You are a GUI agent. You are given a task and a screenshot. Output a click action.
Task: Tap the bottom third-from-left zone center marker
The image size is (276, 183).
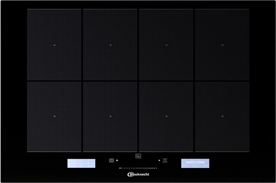pyautogui.click(x=167, y=116)
